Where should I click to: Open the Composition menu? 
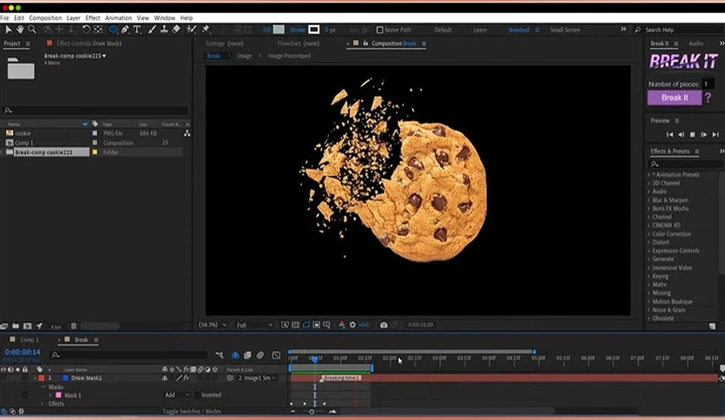coord(45,17)
